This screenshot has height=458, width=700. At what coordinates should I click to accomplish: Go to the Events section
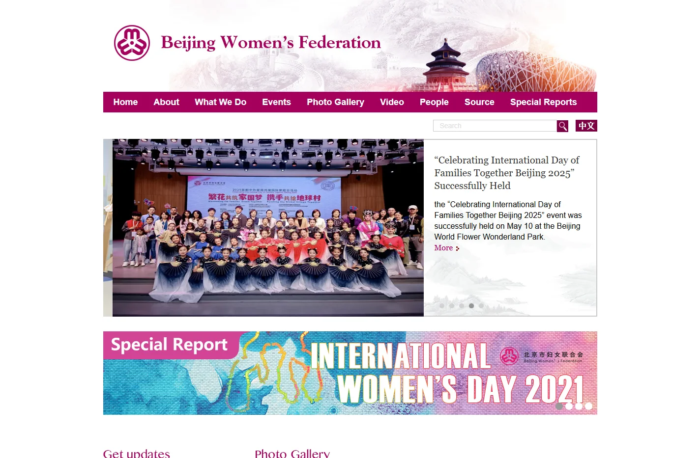coord(276,102)
